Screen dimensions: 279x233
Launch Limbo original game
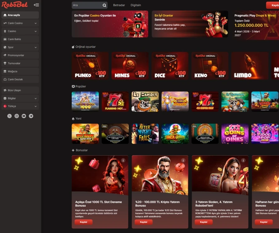point(250,66)
